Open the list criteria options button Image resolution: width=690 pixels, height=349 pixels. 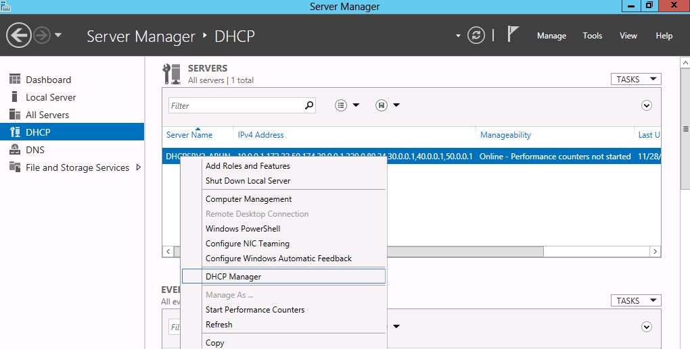(341, 105)
